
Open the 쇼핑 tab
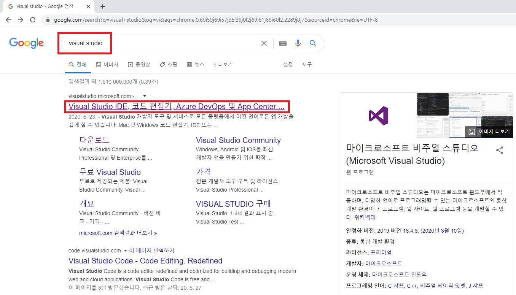click(x=168, y=65)
